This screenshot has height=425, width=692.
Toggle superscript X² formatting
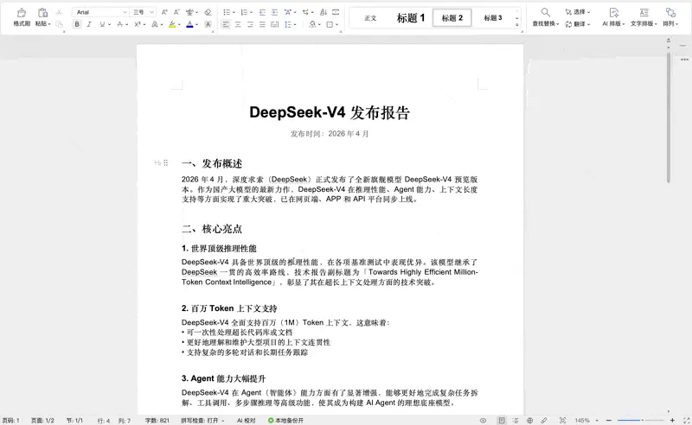(138, 24)
